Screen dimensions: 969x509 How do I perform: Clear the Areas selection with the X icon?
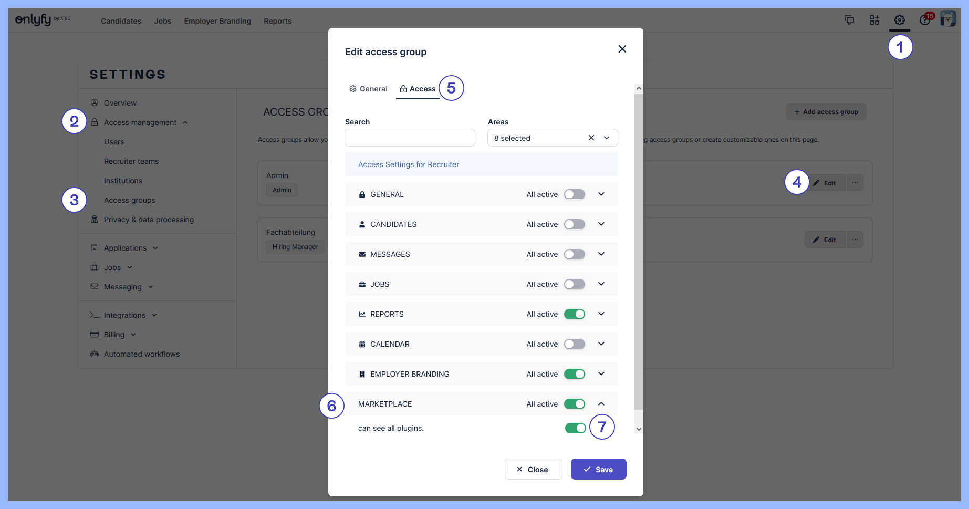[591, 138]
